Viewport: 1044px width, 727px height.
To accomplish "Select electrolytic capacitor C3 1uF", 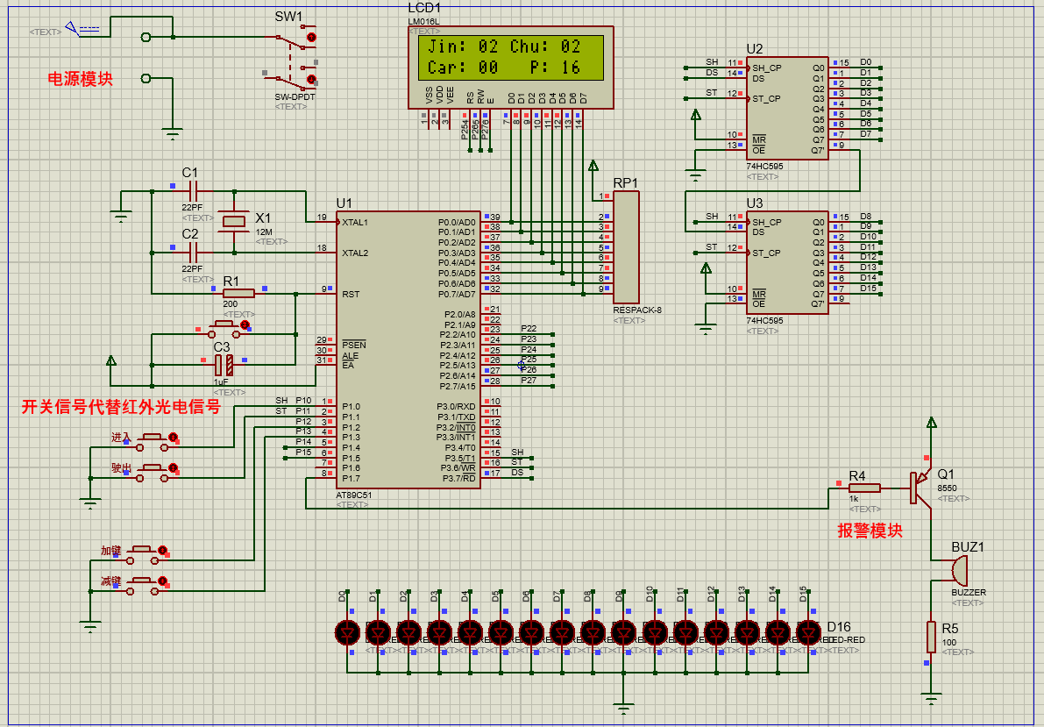I will [x=224, y=365].
